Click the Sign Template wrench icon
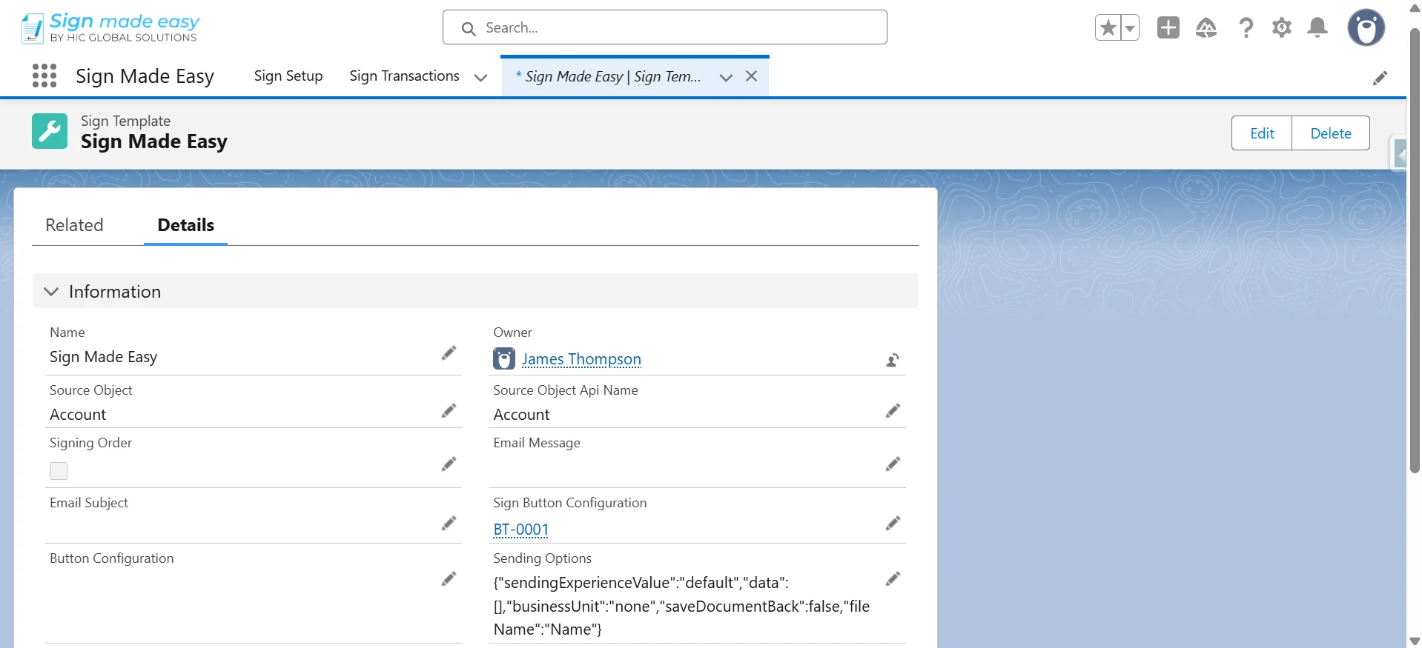 pos(50,131)
